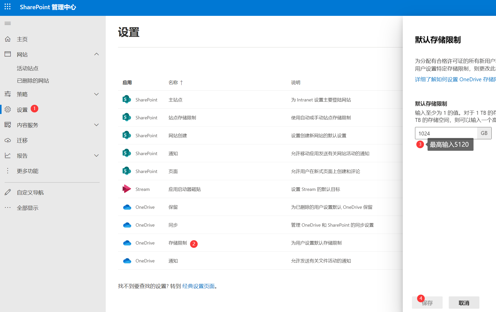Click the Home house icon

pyautogui.click(x=8, y=39)
